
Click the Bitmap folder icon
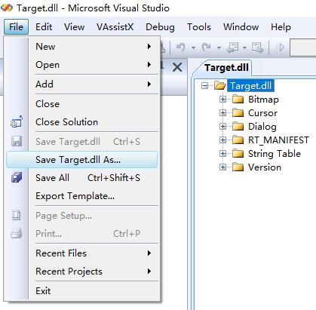[238, 100]
